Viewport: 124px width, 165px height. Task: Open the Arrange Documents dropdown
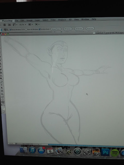click(30, 24)
